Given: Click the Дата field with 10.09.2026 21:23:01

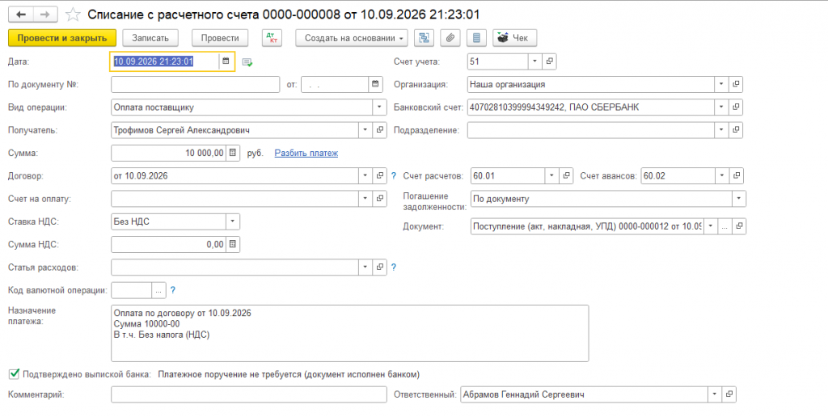Looking at the screenshot, I should click(165, 61).
